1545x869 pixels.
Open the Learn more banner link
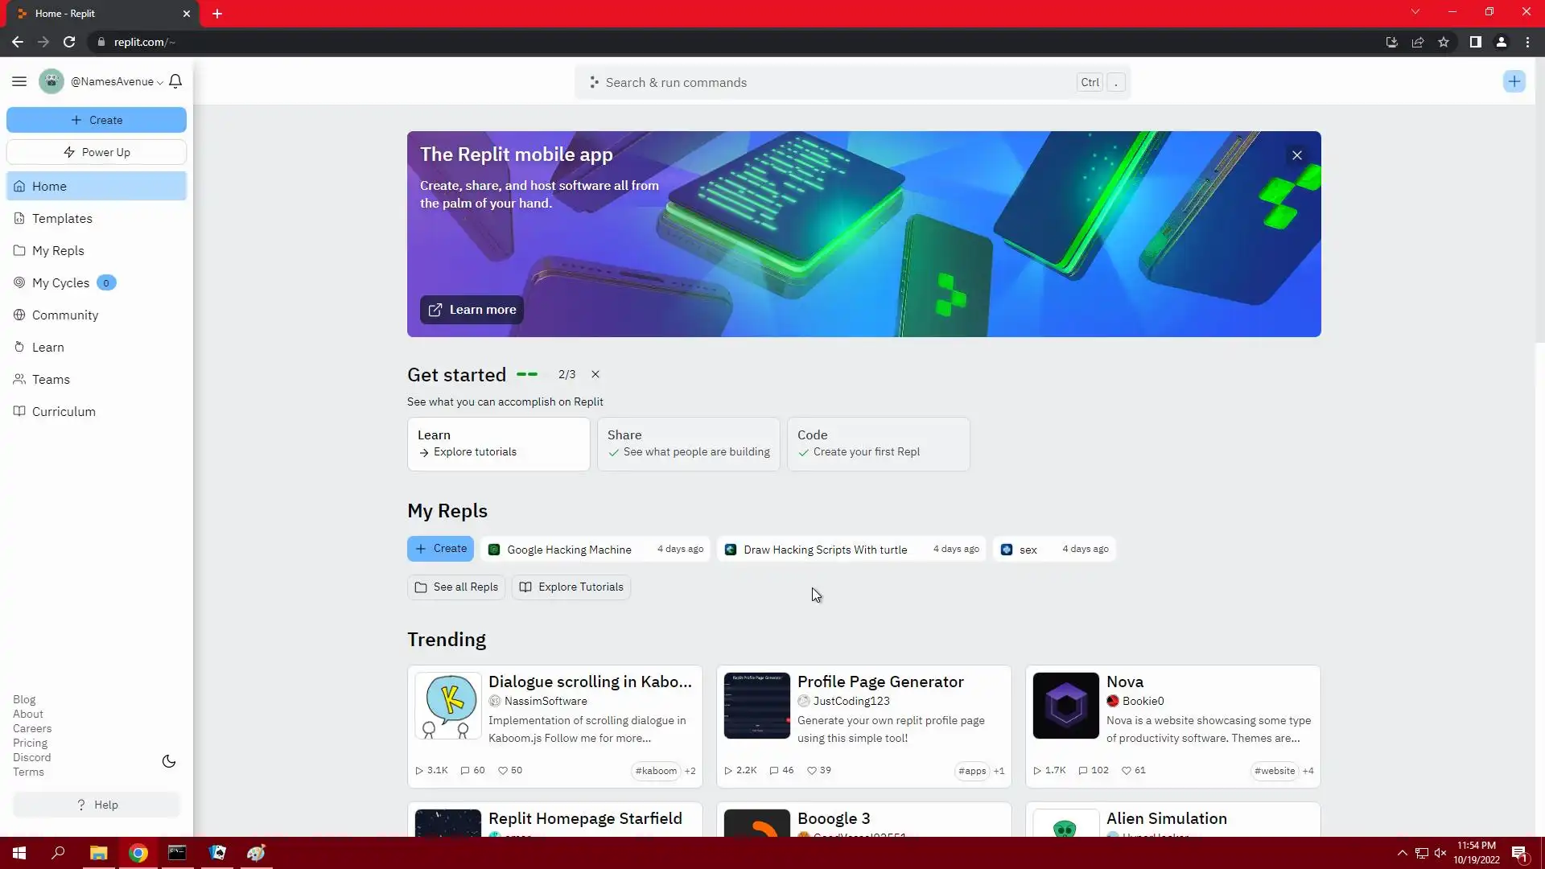click(x=472, y=310)
